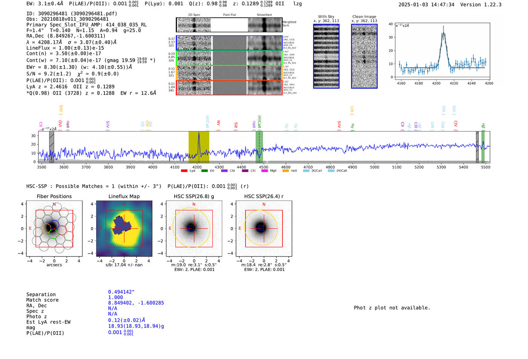This screenshot has width=528, height=359.
Task: Click the m:18.4 re:2.8" s:0.5" caption
Action: click(x=264, y=265)
